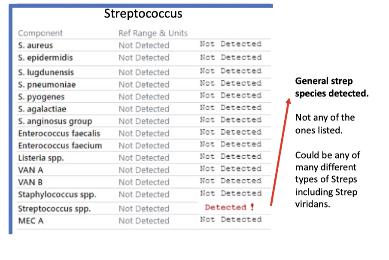
Task: Select the S. epidermidis component
Action: click(46, 58)
